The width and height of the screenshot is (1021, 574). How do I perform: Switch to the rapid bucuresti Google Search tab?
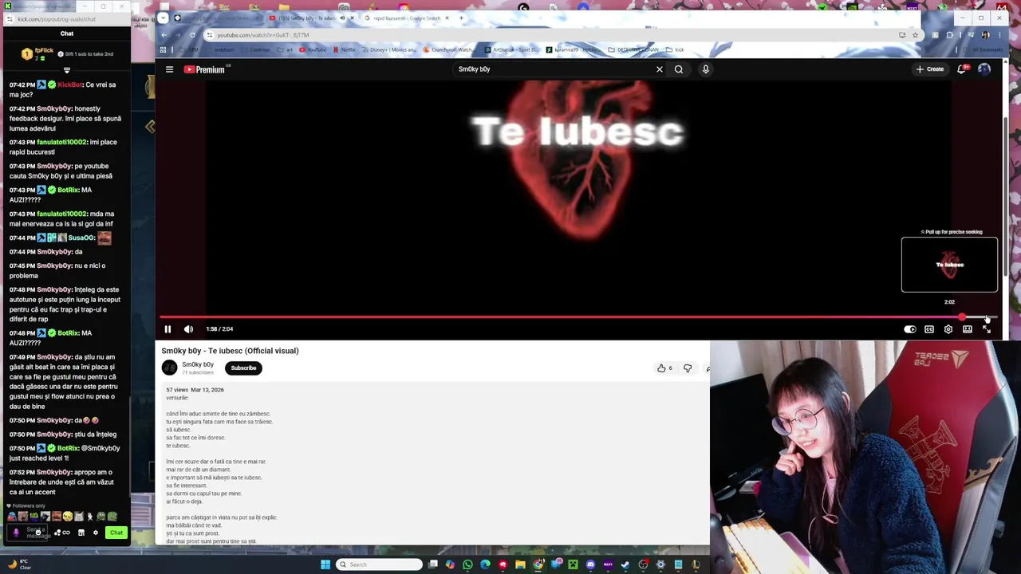point(407,18)
